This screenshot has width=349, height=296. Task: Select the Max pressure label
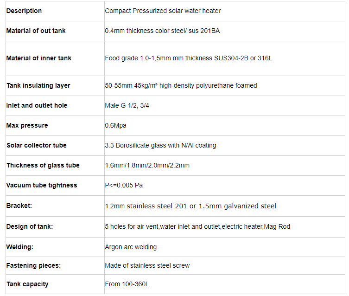click(27, 125)
